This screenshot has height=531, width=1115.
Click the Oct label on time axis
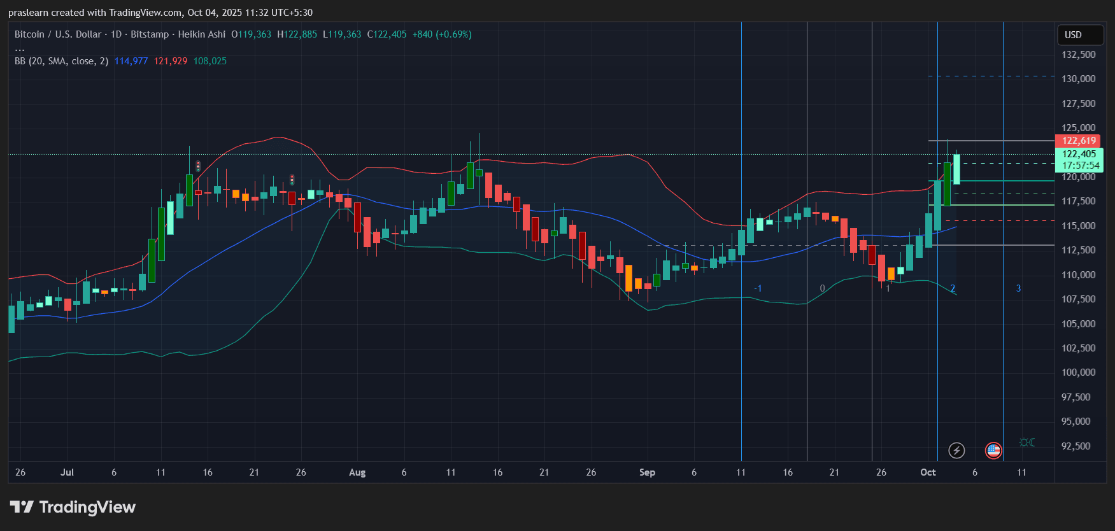(x=928, y=472)
